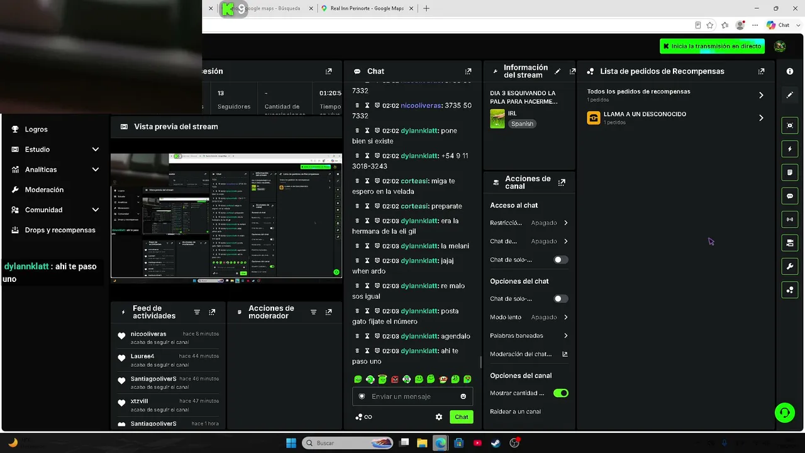Switch to Real Inn Perinorte Google Maps tab

pos(367,9)
